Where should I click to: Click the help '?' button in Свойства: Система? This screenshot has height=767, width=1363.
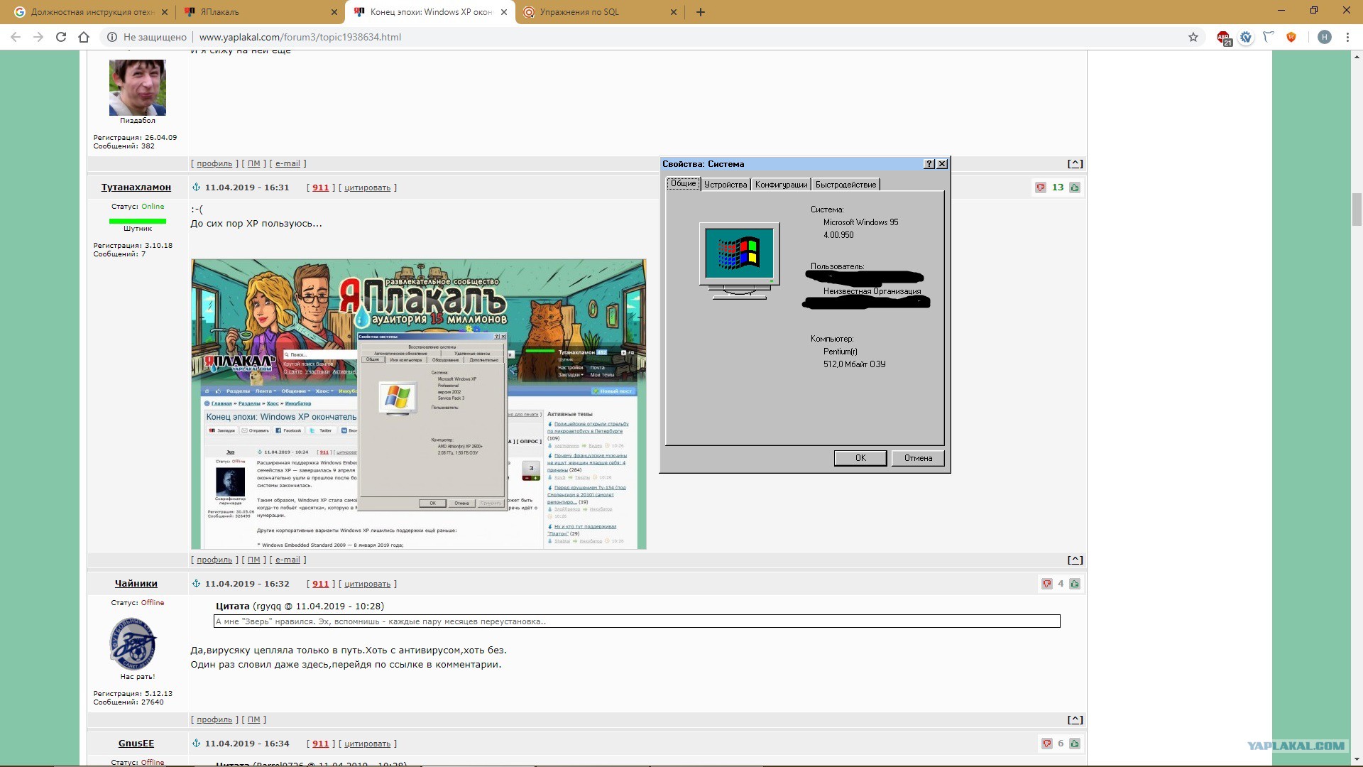(929, 164)
